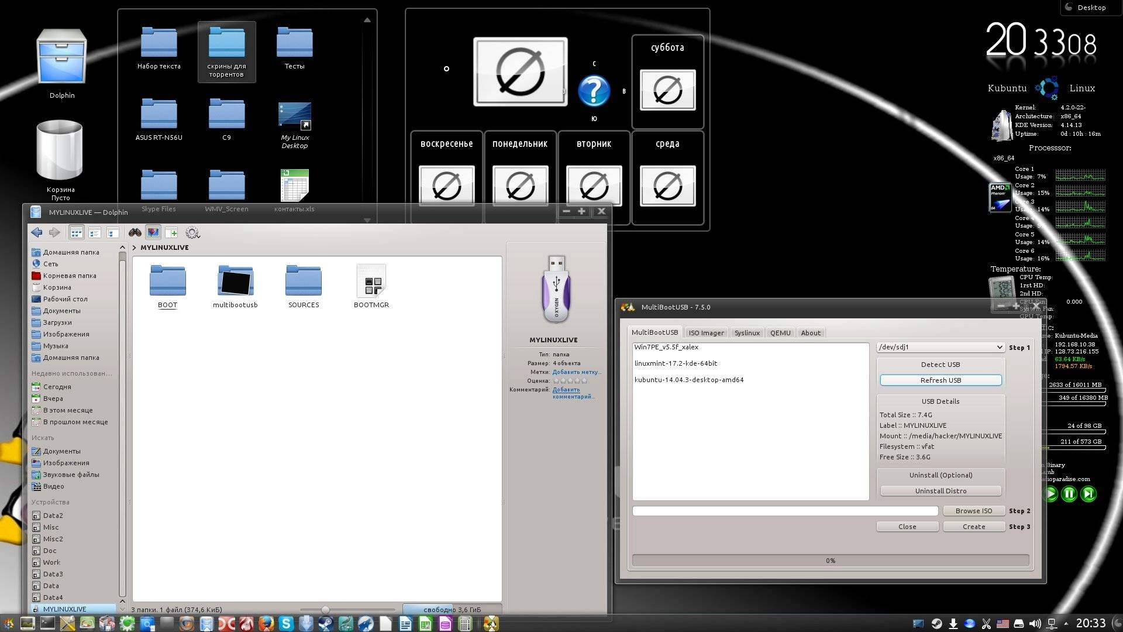Click the free space bar свободно 3,6 ГиБ
This screenshot has height=632, width=1123.
[x=452, y=610]
